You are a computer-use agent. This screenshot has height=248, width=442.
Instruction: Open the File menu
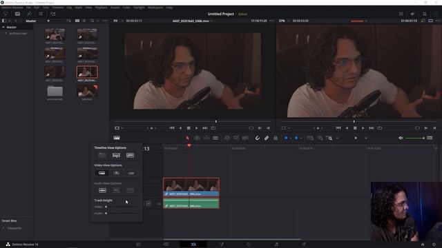click(x=28, y=8)
